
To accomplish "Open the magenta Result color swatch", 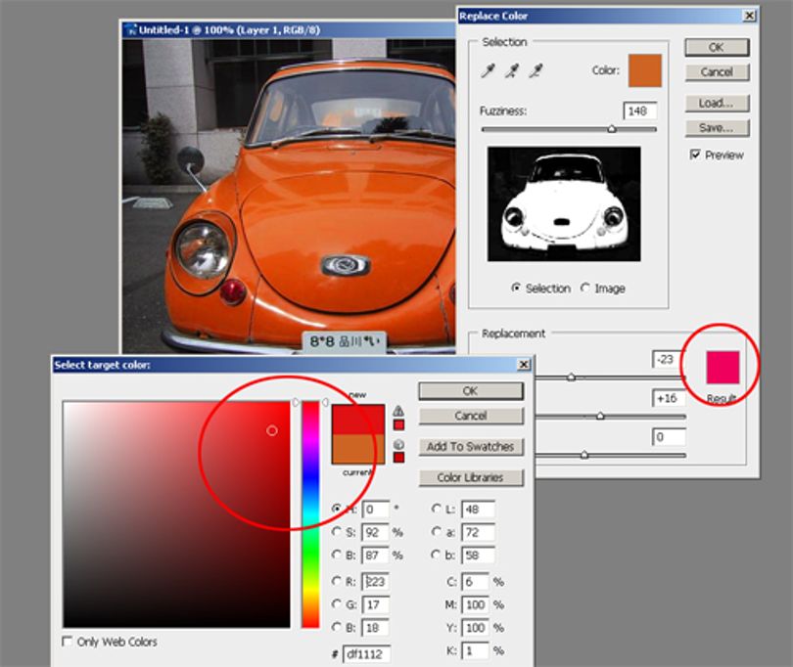I will (723, 368).
